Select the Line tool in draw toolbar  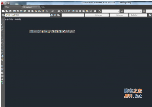pyautogui.click(x=2, y=20)
